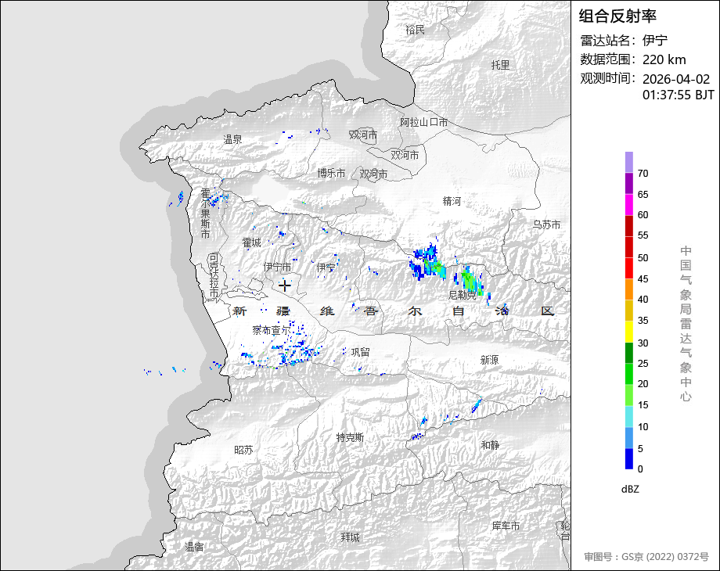Click the blue 0 dBZ legend band
The image size is (720, 571).
[x=629, y=458]
